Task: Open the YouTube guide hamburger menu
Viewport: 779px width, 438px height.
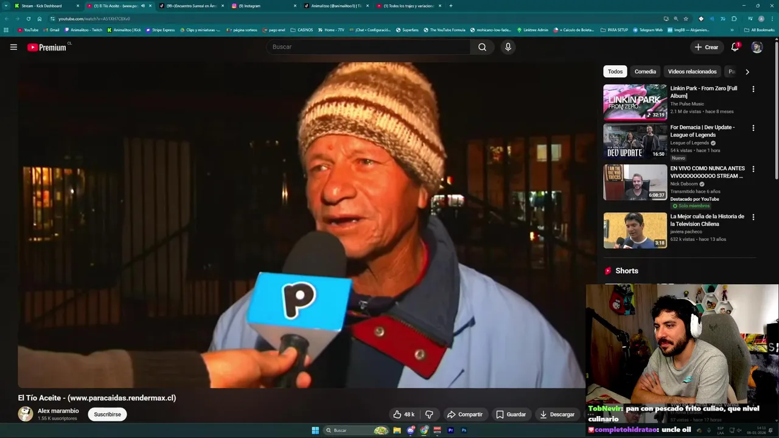Action: [x=13, y=47]
